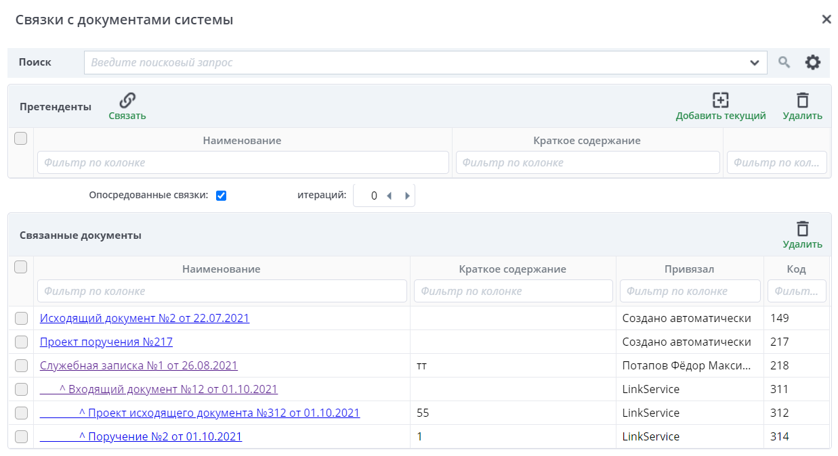
Task: Click Удалить trash icon in Претенденты panel
Action: point(802,101)
